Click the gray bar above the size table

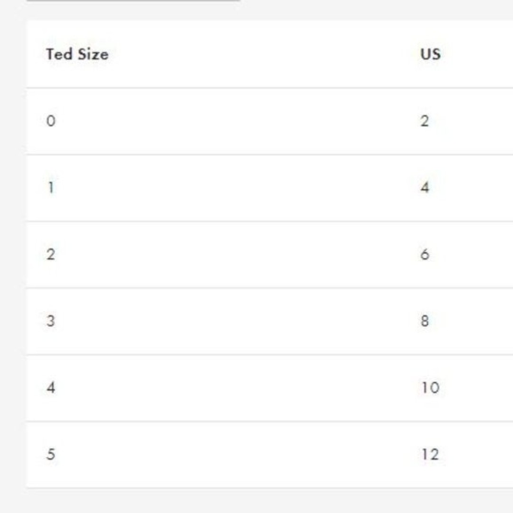click(x=133, y=0)
